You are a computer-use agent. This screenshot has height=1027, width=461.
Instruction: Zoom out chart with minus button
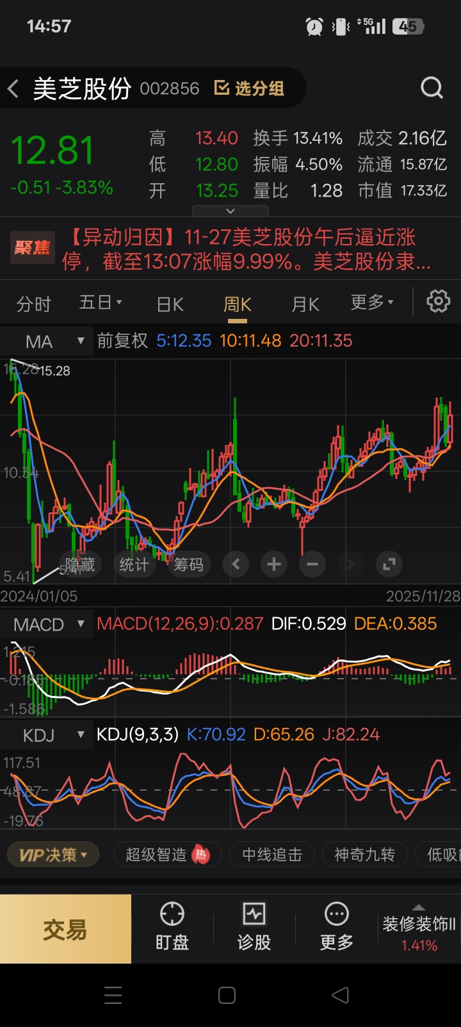312,564
